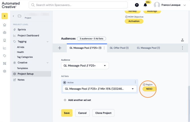This screenshot has height=122, width=190.
Task: Open the line chart icon in left rail
Action: coord(5,48)
